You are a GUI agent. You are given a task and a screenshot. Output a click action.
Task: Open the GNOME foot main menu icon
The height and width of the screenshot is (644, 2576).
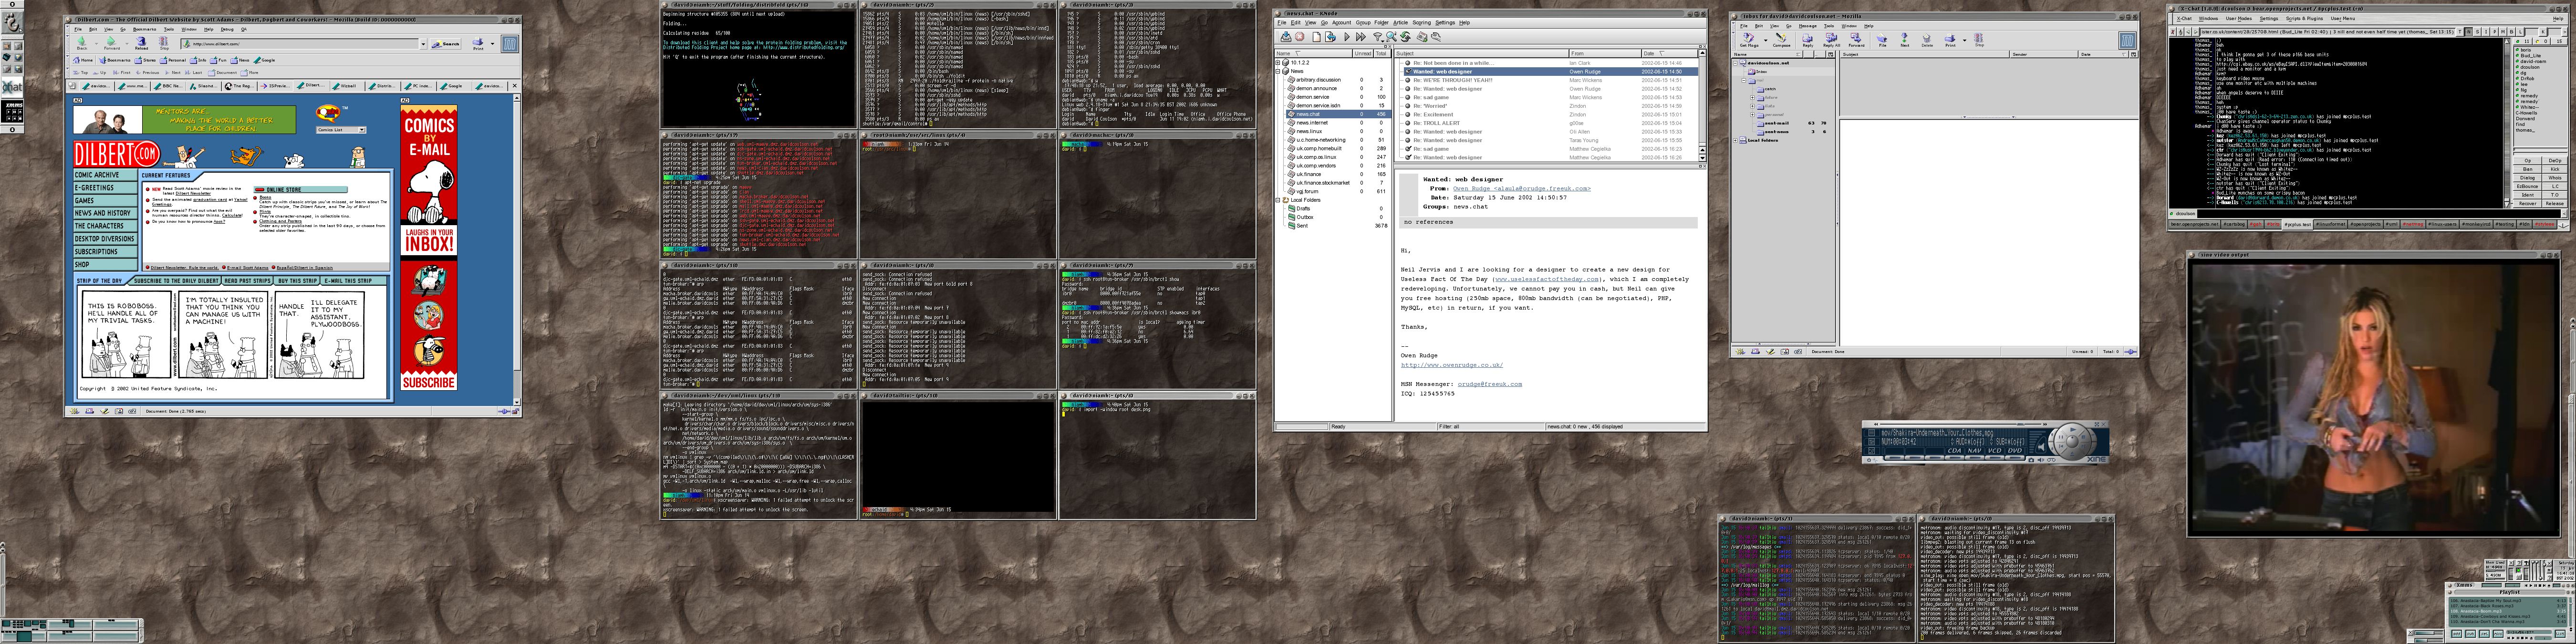[x=12, y=21]
